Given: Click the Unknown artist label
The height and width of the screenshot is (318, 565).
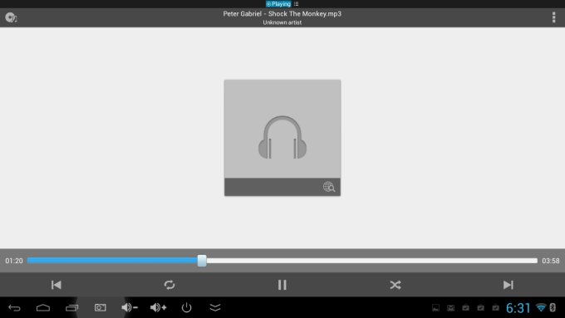Looking at the screenshot, I should click(x=282, y=22).
